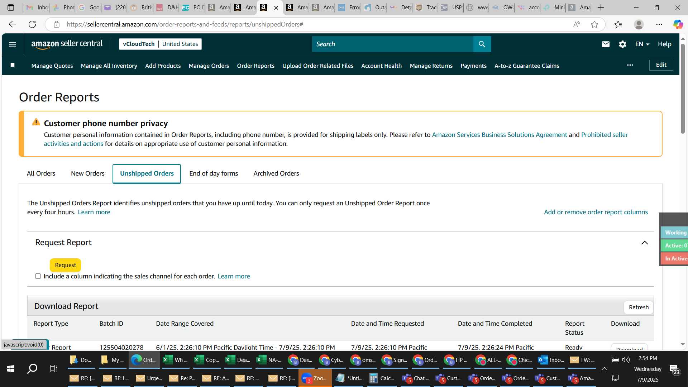
Task: Click Learn more beside sales channel checkbox
Action: tap(234, 276)
